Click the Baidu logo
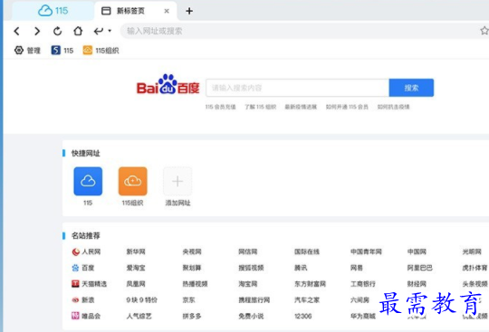The width and height of the screenshot is (489, 332). [x=168, y=84]
